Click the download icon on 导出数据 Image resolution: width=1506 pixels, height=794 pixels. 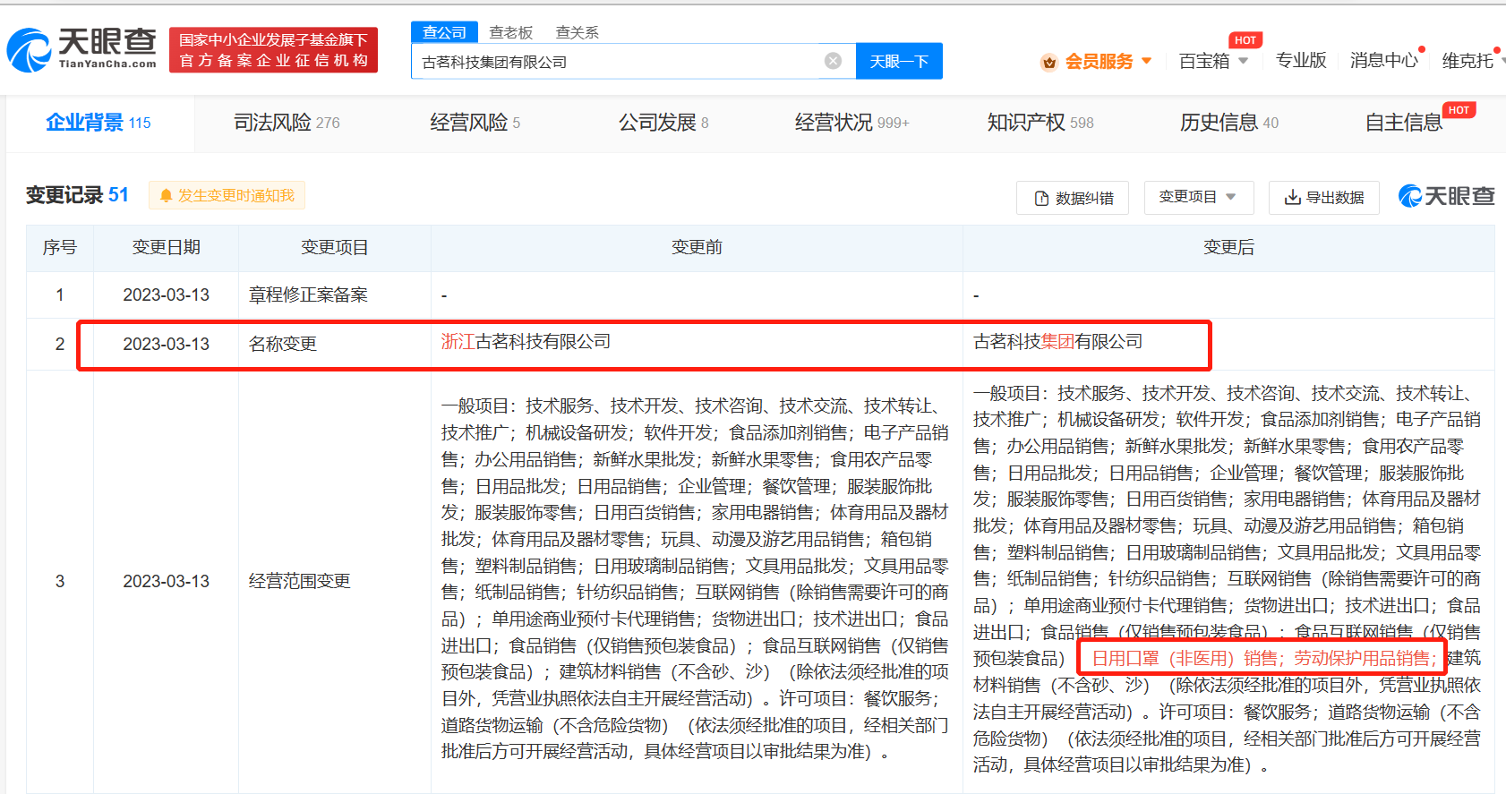[1292, 197]
